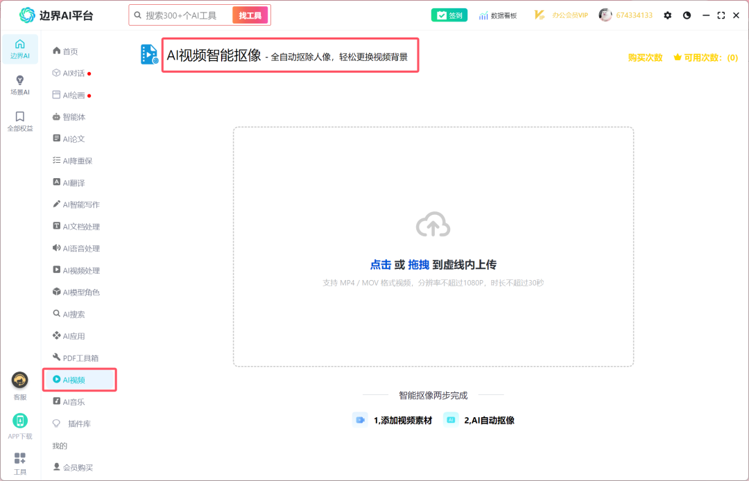This screenshot has height=481, width=749.
Task: Click the 边界AI平台 logo
Action: pyautogui.click(x=56, y=15)
